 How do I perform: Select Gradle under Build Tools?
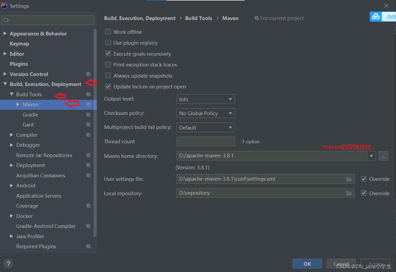30,115
